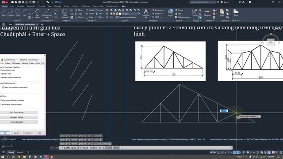Click the Hide Situation tool
The width and height of the screenshot is (283, 159).
65,14
